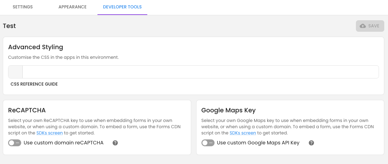Open SDKs screen link in ReCAPTCHA card
Viewport: 388px width, 164px height.
pyautogui.click(x=50, y=133)
